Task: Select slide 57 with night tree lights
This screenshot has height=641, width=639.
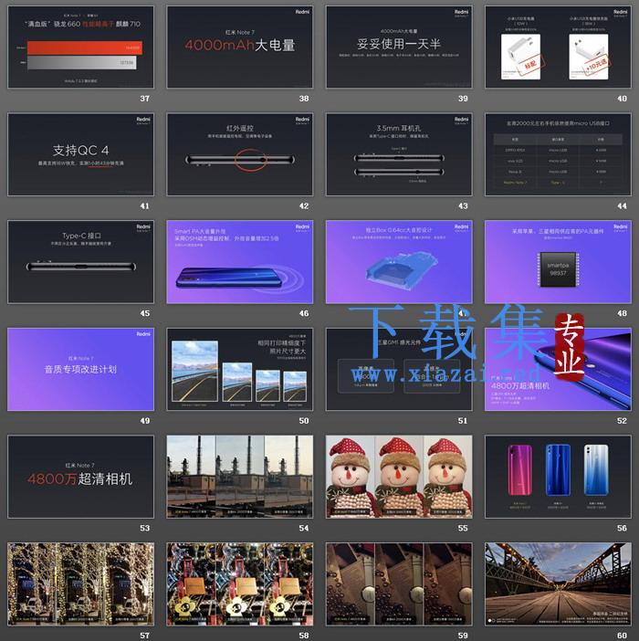Action: click(80, 584)
